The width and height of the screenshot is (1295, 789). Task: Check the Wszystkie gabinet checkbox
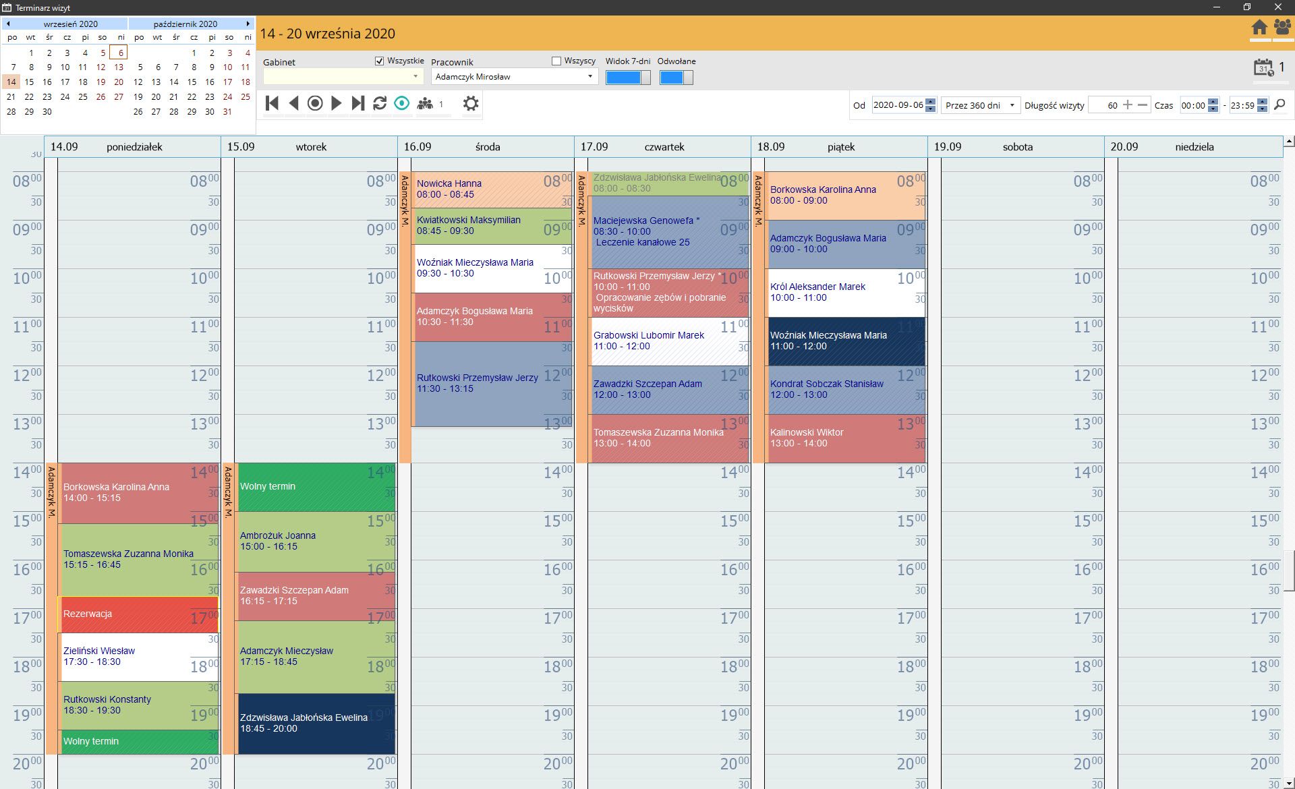point(379,61)
